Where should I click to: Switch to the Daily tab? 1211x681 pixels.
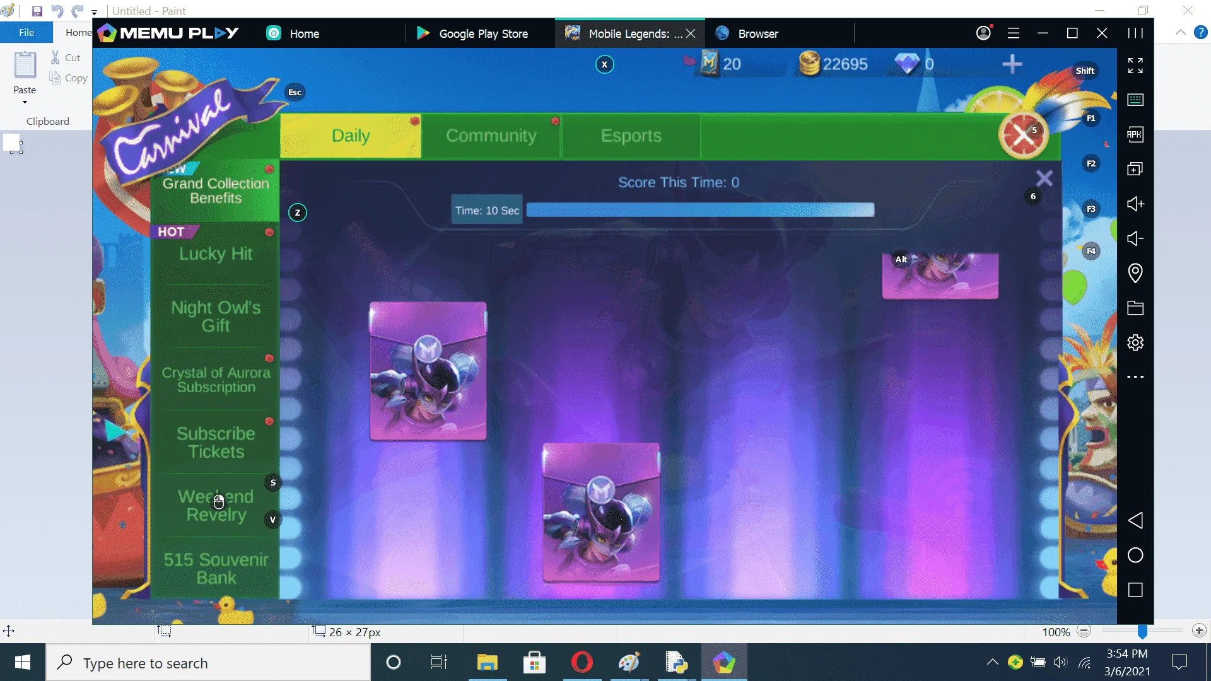click(351, 136)
